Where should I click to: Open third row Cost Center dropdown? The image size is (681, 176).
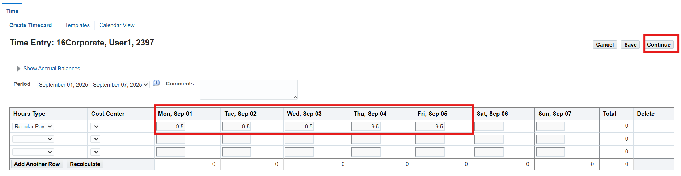[96, 152]
